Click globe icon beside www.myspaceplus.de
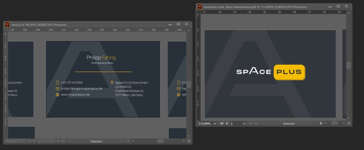Screen dimensions: 364x150 pos(57,94)
